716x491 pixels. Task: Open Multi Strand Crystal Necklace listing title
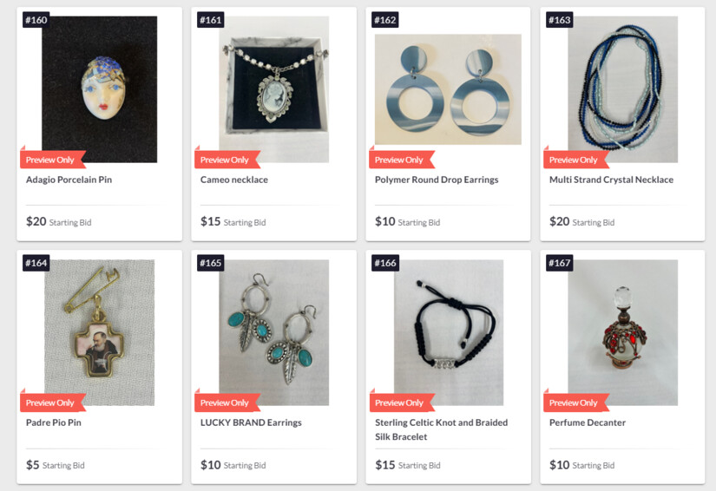pyautogui.click(x=612, y=180)
